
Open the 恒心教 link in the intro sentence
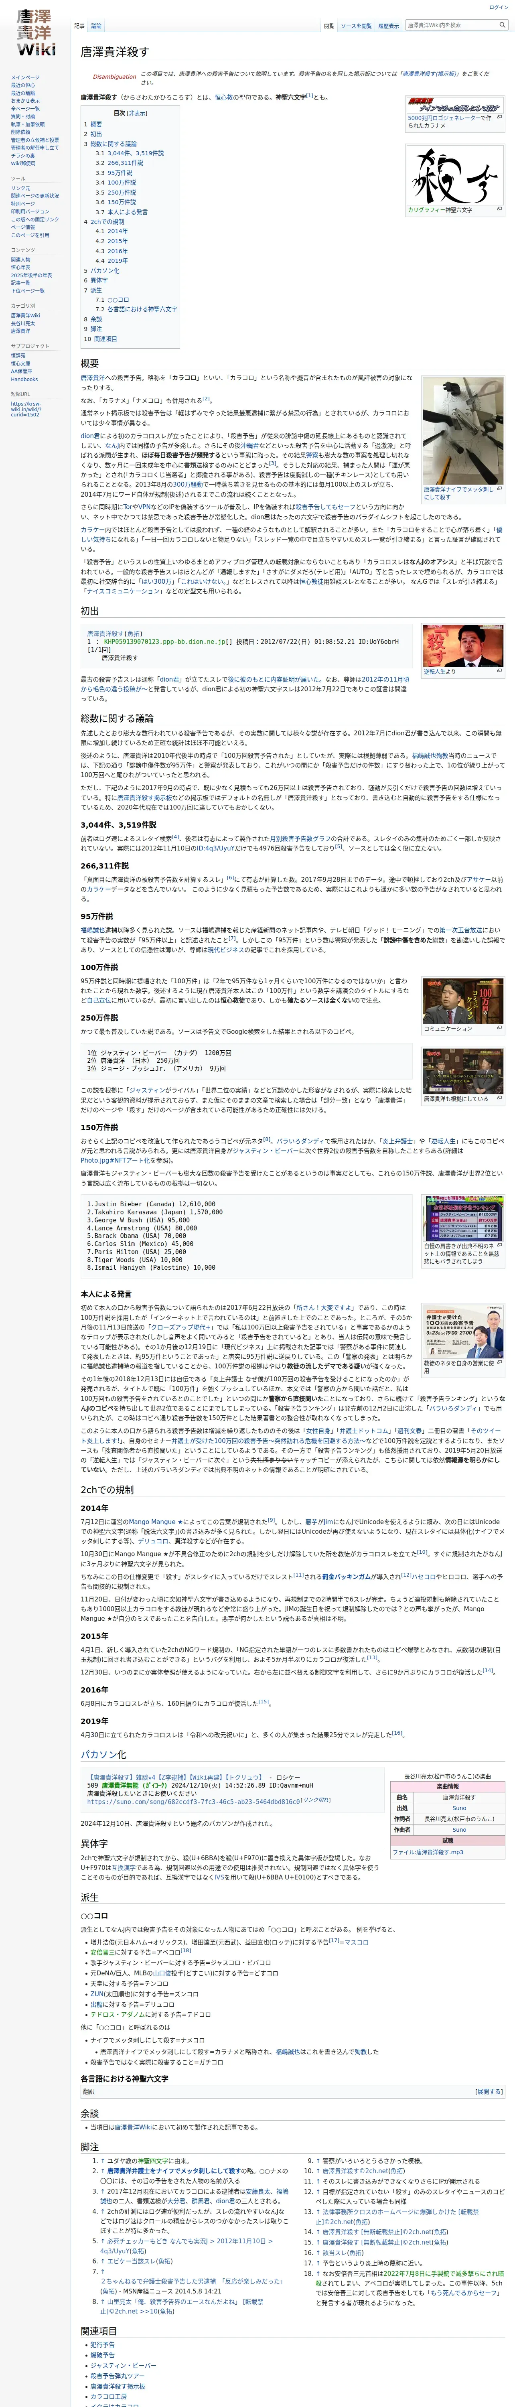(224, 97)
